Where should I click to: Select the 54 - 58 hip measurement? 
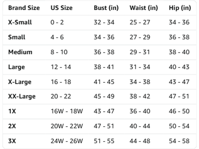pos(179,141)
